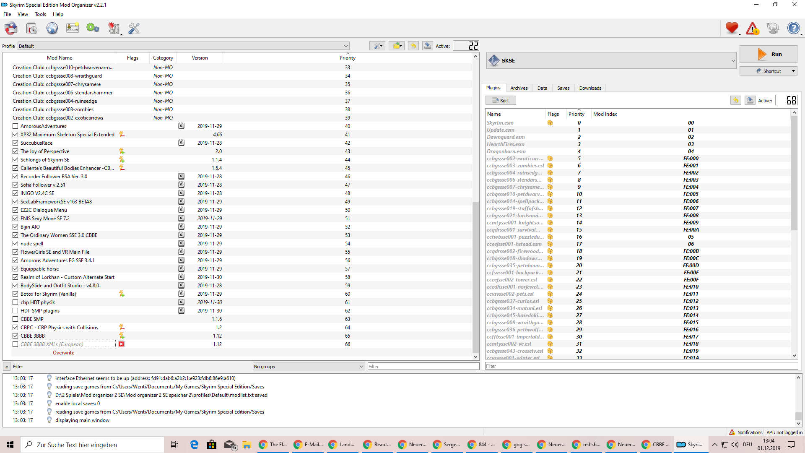The height and width of the screenshot is (453, 805).
Task: Open Settings wrench and screwdriver icon
Action: coord(134,29)
